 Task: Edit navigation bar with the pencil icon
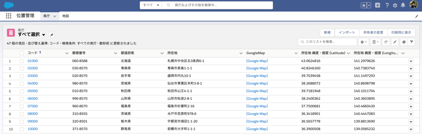click(x=417, y=16)
